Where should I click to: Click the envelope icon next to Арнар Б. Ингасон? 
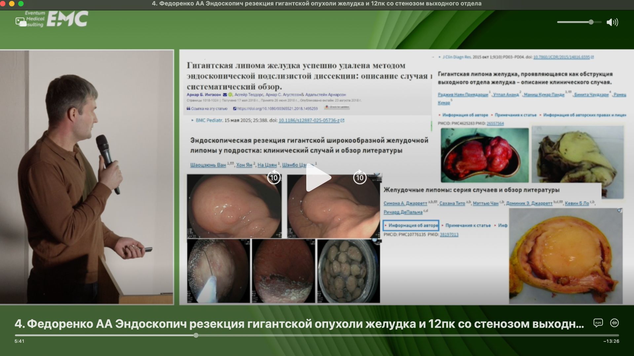tap(225, 95)
